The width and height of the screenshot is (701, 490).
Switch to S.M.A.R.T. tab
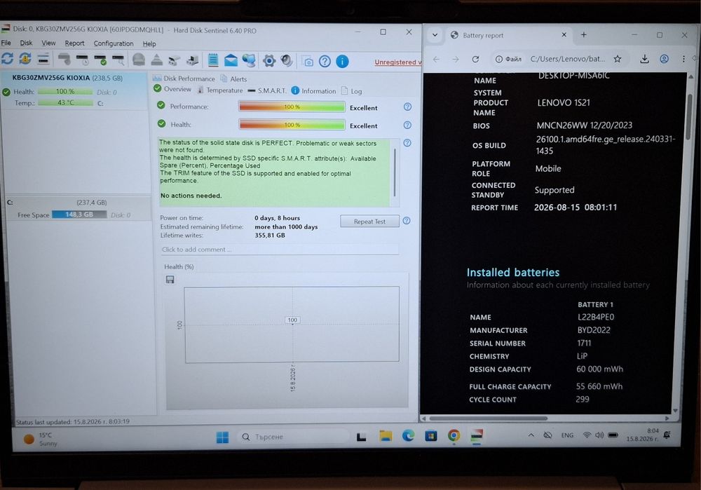click(267, 90)
